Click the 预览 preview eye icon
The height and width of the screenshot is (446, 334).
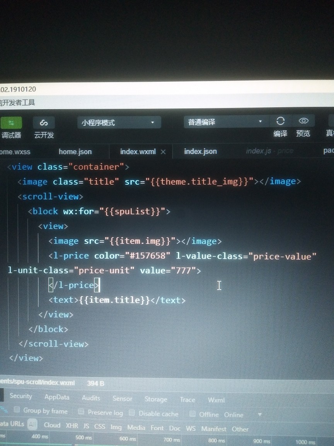tap(303, 121)
